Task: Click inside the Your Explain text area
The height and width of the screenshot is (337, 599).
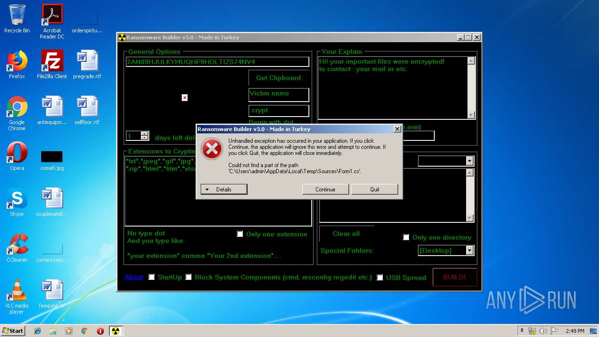Action: tap(392, 88)
